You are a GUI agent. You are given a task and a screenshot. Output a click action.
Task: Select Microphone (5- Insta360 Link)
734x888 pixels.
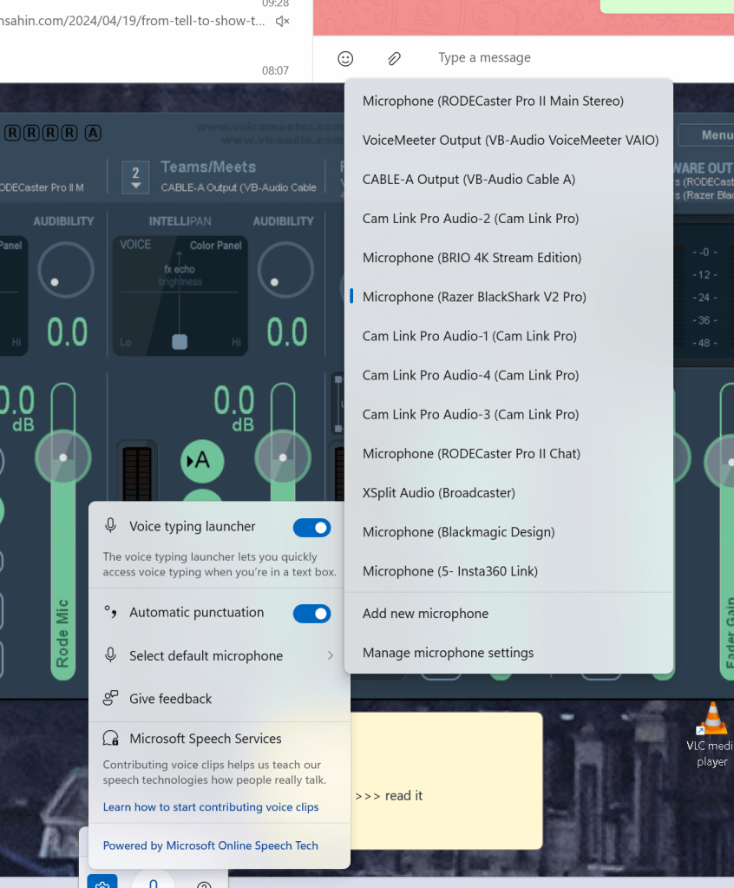[508, 571]
